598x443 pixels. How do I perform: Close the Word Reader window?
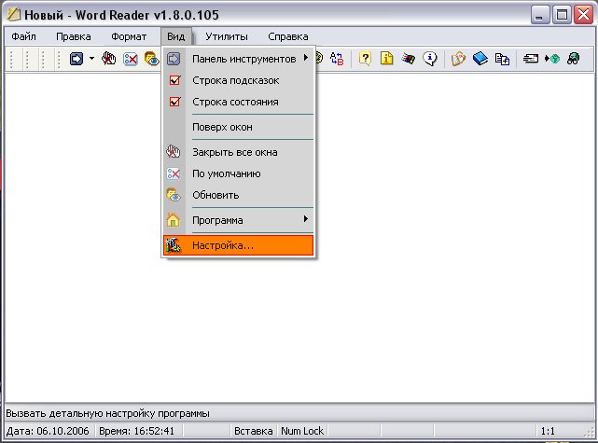(583, 15)
